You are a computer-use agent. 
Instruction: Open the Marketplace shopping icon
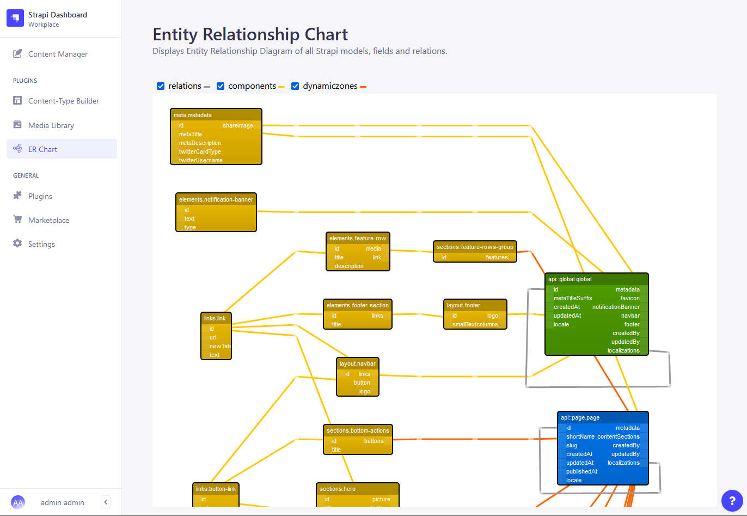click(x=18, y=220)
